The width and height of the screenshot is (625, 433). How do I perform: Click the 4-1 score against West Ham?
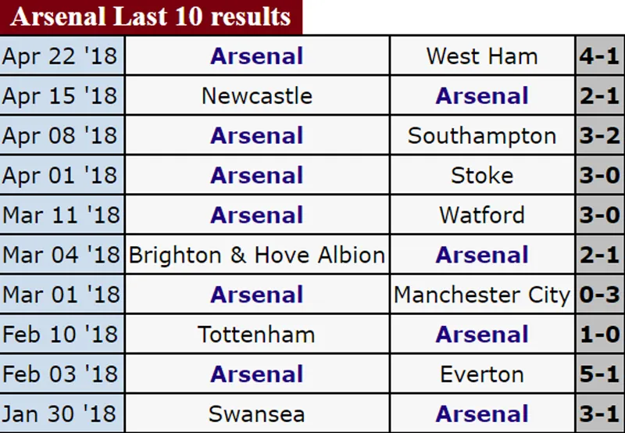coord(601,56)
